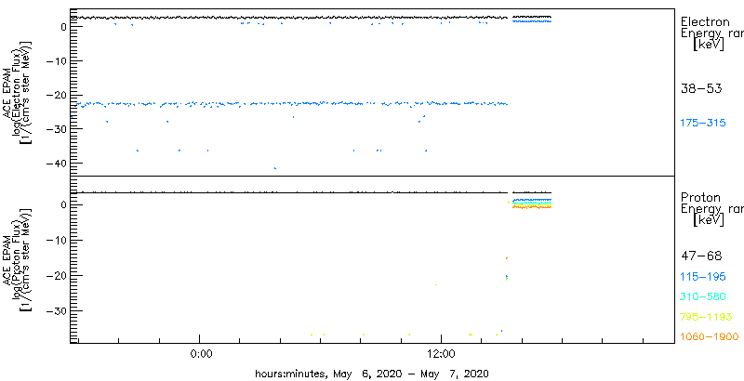Click the 47-68 proton energy legend label
This screenshot has height=381, width=744.
click(701, 256)
